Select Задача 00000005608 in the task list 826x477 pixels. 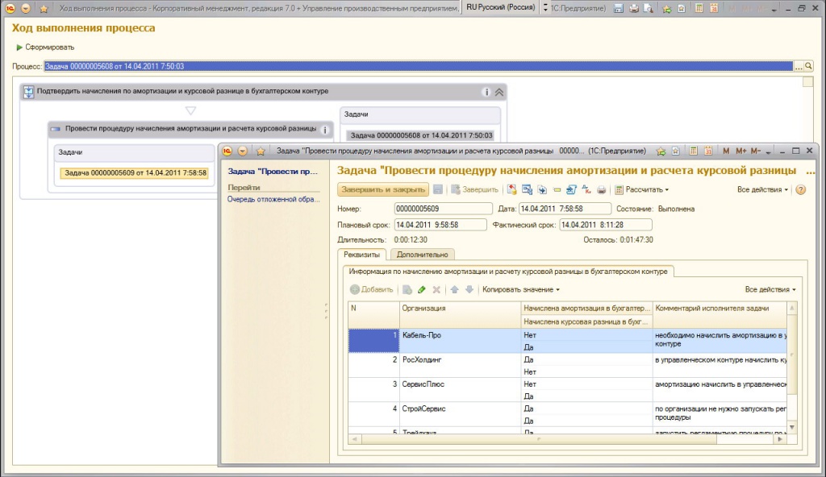421,135
